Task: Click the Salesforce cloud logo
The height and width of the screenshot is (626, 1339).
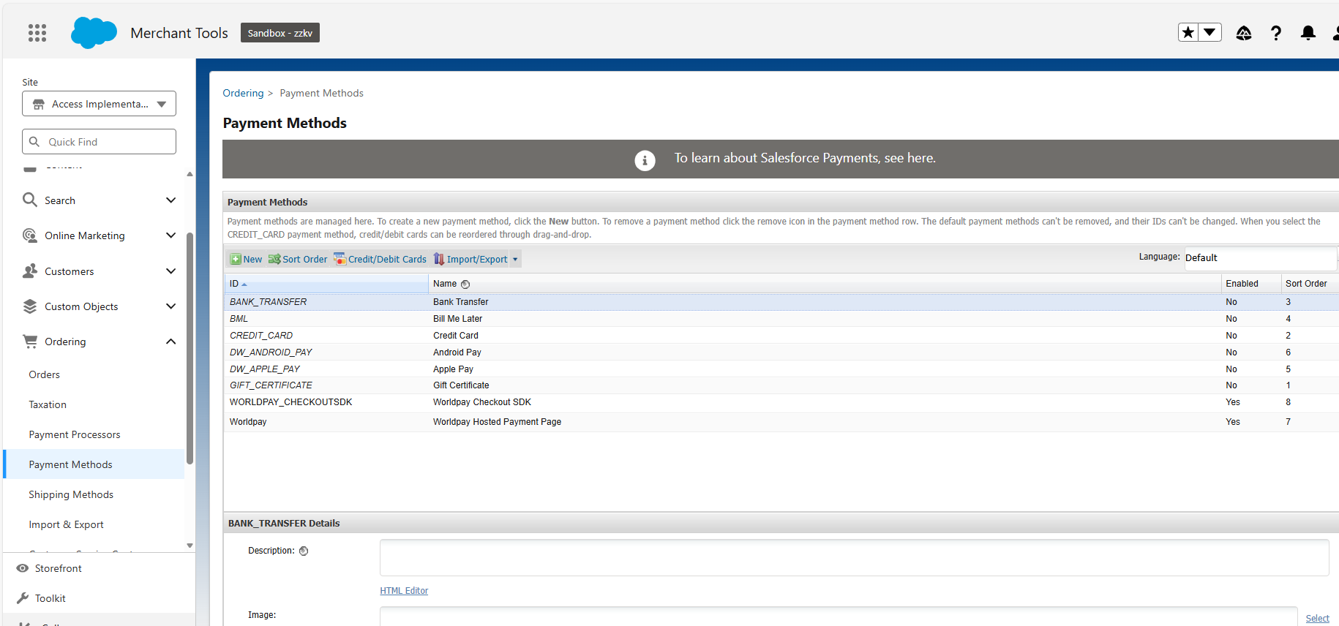Action: pos(94,33)
